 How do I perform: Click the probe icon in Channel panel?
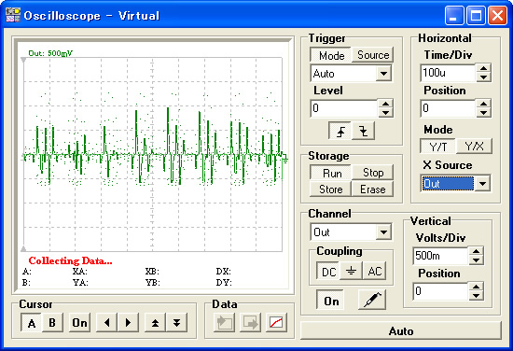point(372,300)
